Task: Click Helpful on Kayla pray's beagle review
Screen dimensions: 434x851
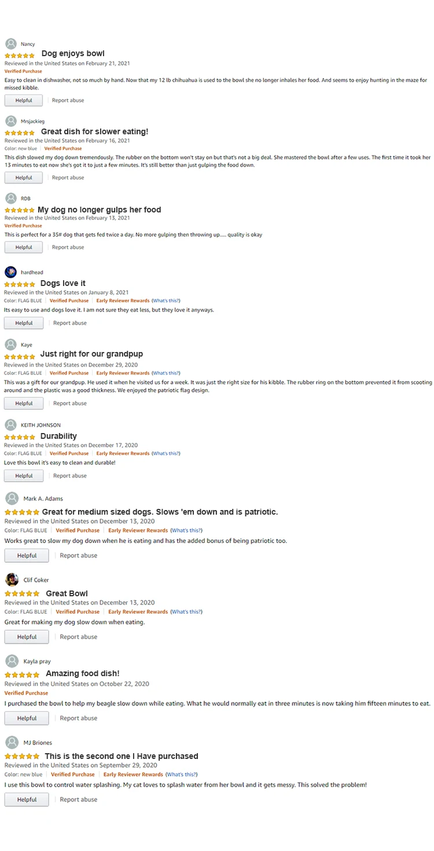Action: (x=27, y=718)
